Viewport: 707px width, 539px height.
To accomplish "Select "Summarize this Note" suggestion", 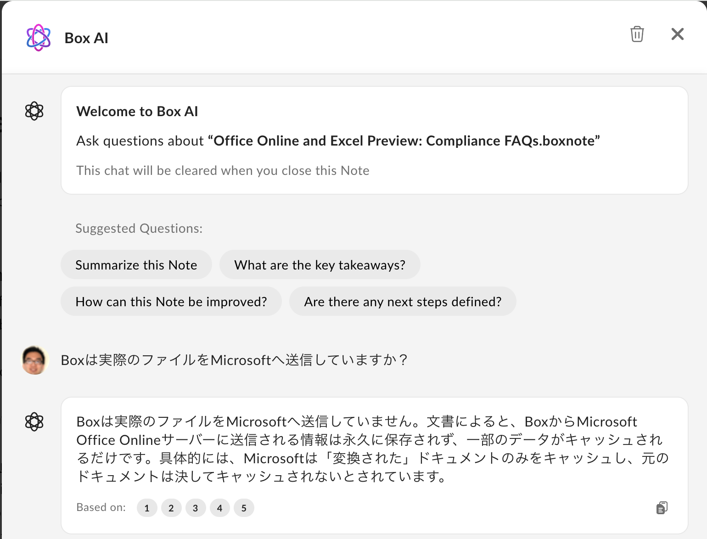I will click(x=136, y=265).
